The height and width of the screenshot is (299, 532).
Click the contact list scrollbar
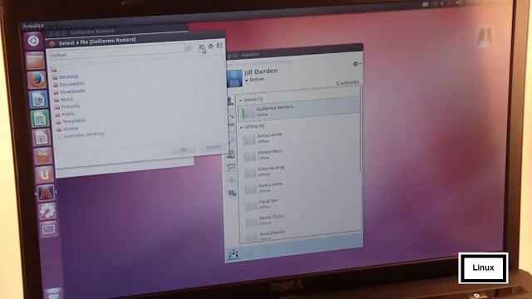tap(360, 130)
